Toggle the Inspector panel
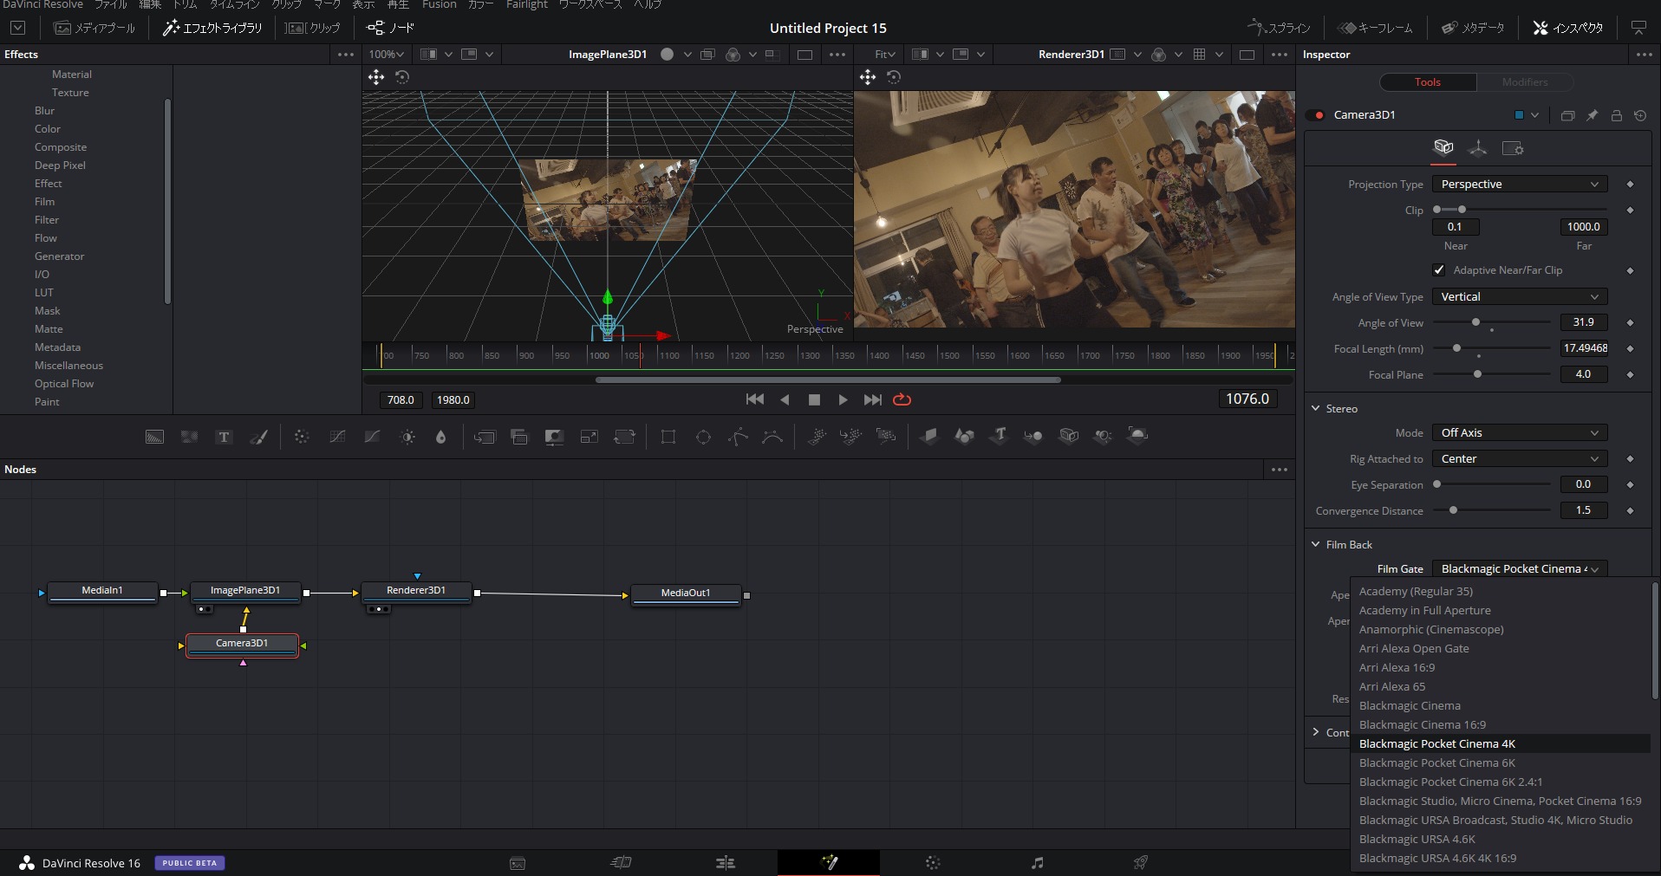1661x876 pixels. (1566, 27)
